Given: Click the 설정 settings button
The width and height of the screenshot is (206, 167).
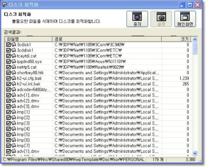Looking at the screenshot, I should (x=161, y=19).
